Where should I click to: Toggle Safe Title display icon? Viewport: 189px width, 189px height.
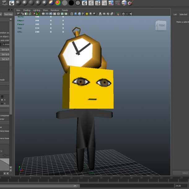(66, 14)
